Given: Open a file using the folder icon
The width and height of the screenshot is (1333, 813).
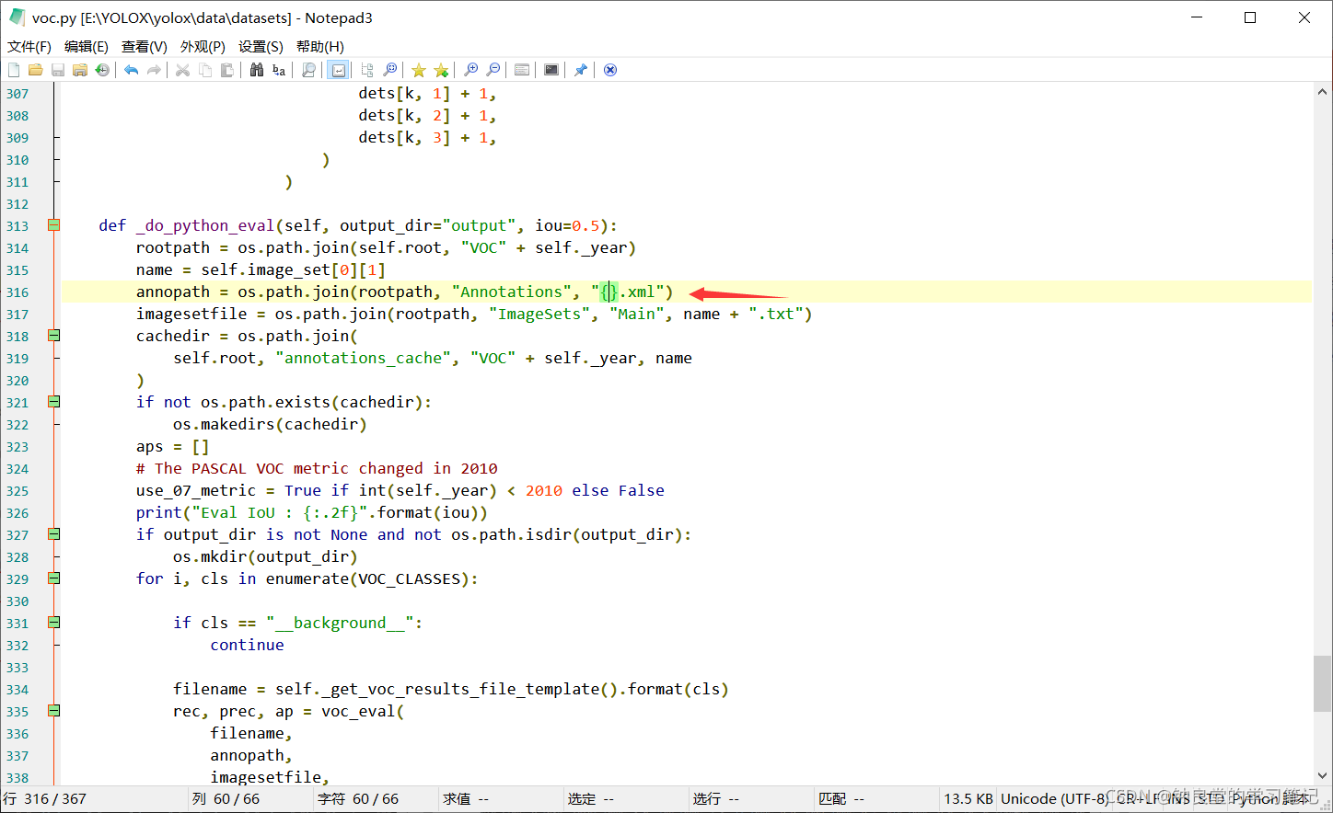Looking at the screenshot, I should 36,70.
